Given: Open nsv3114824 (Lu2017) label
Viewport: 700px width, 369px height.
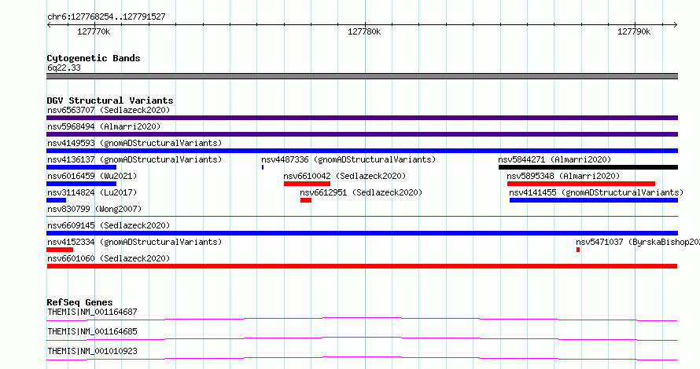Looking at the screenshot, I should click(x=92, y=192).
